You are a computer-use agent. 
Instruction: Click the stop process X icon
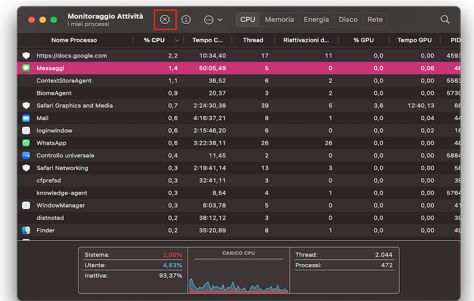[x=165, y=19]
